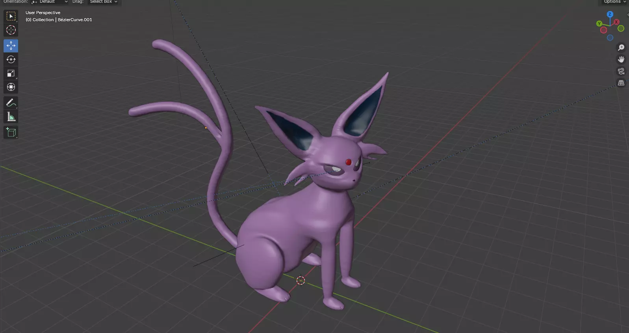Click the model's red forehead gem
Viewport: 629px width, 333px height.
(x=348, y=162)
